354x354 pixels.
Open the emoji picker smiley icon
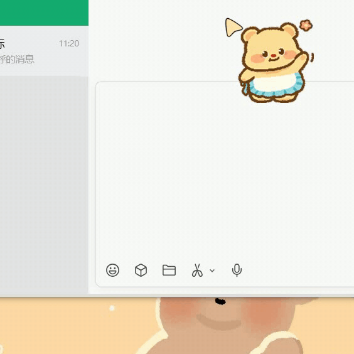112,270
